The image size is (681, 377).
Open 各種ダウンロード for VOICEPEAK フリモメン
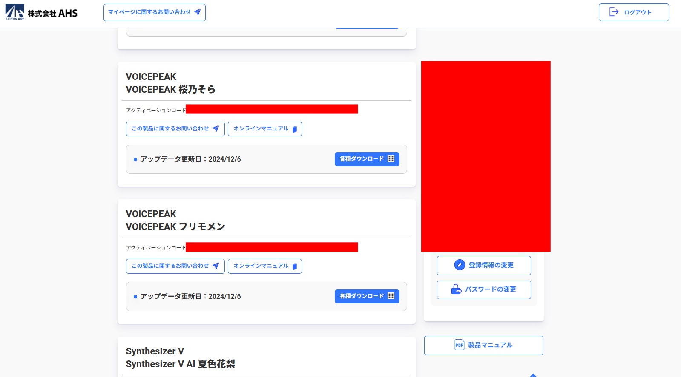[367, 296]
